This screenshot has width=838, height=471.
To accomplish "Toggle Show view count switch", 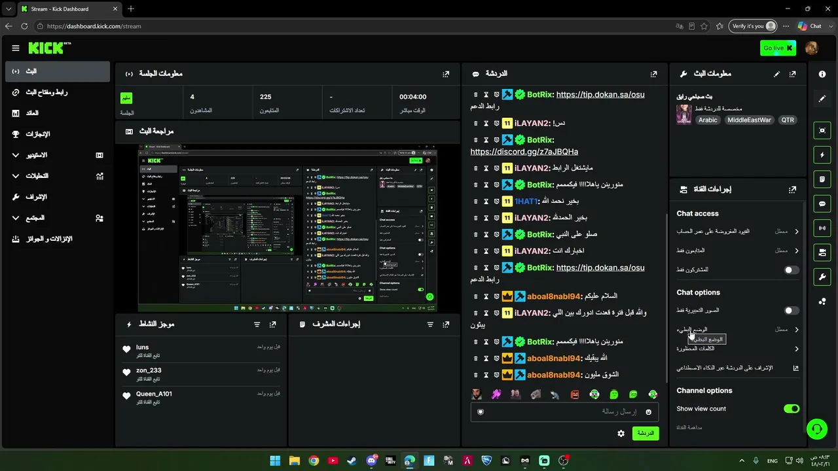I will click(x=792, y=409).
